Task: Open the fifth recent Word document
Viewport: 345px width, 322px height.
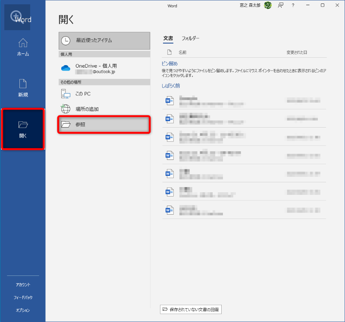Action: [244, 174]
